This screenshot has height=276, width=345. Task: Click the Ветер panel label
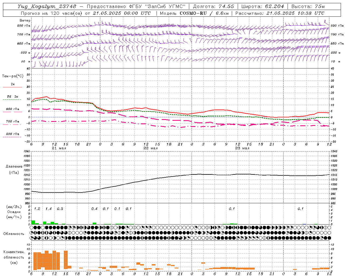tap(25, 20)
